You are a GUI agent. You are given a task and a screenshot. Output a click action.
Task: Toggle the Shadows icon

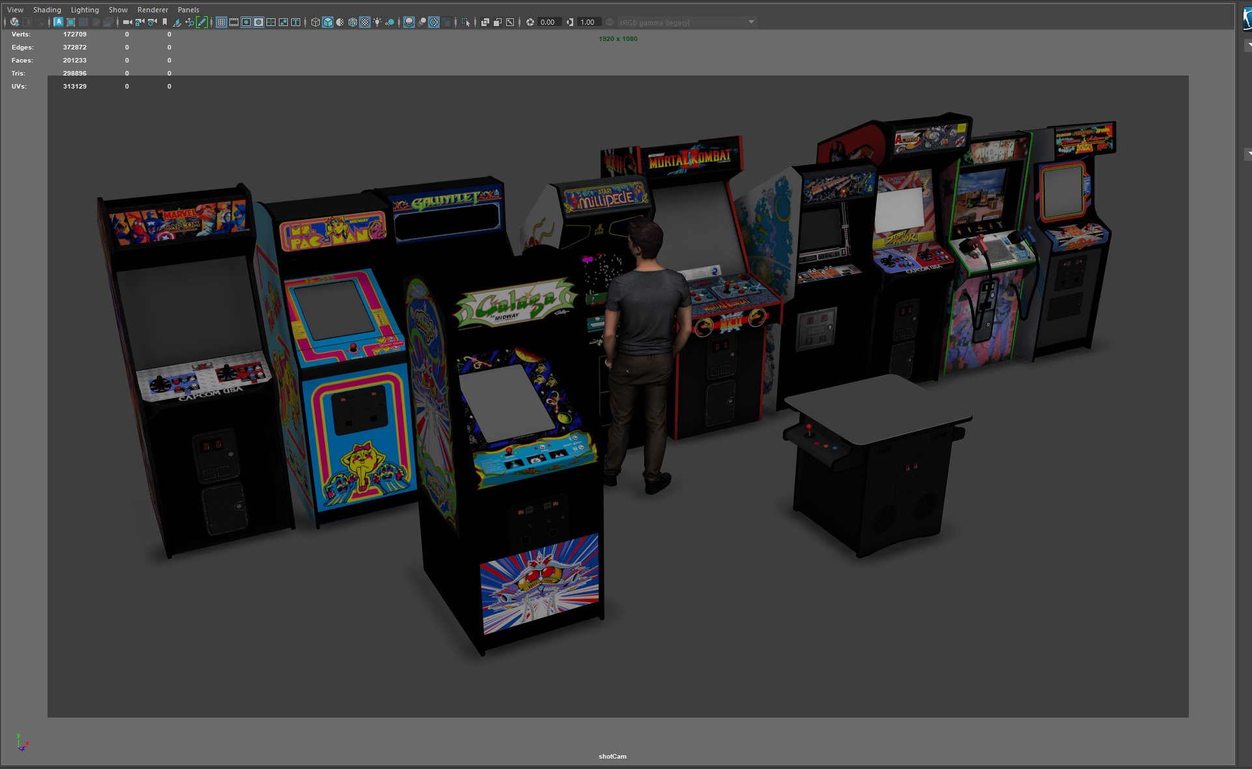click(390, 22)
